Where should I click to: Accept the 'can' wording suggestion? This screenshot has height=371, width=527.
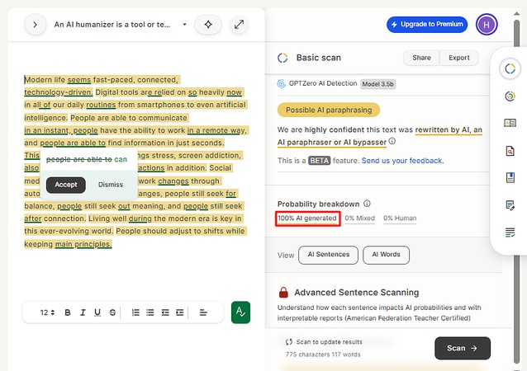(66, 185)
